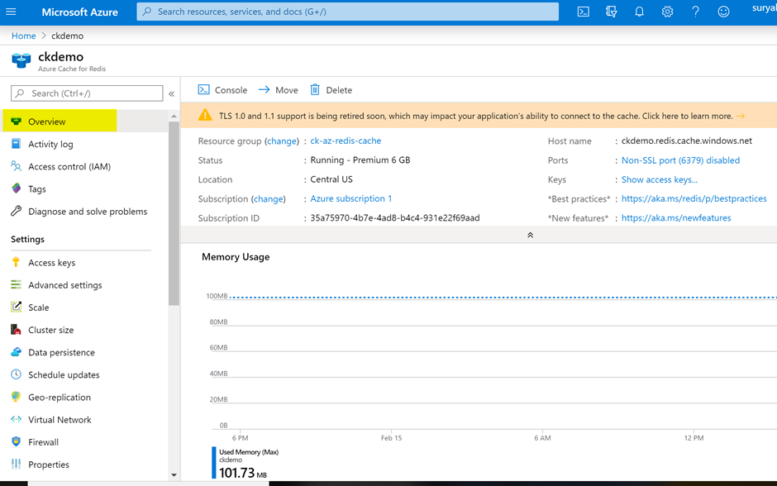
Task: Click the Data persistence cloud icon
Action: (16, 352)
